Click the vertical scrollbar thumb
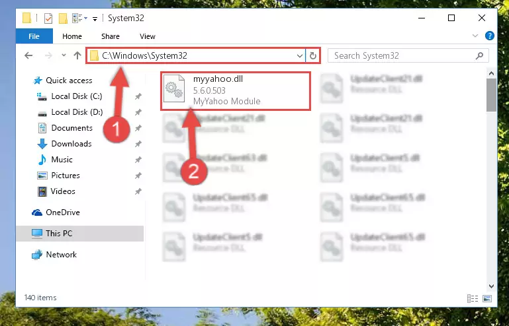Viewport: 509px width, 326px height. (x=492, y=95)
